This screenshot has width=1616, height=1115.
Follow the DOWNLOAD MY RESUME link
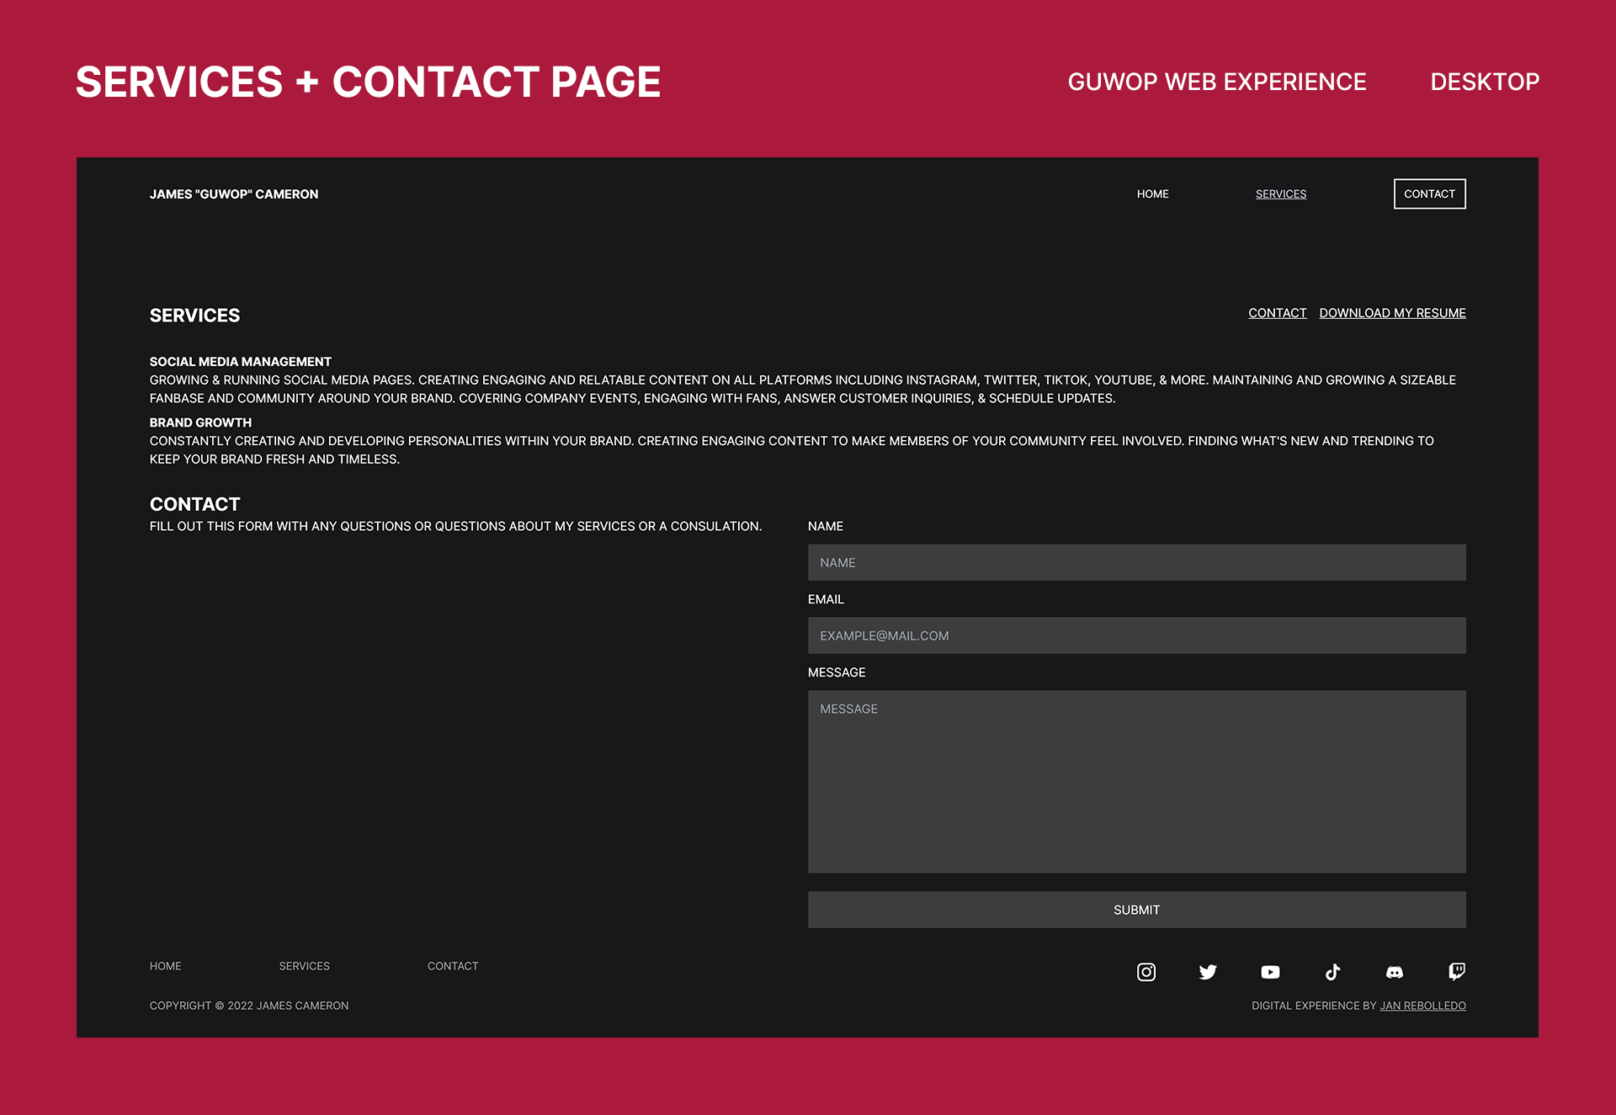pos(1392,313)
